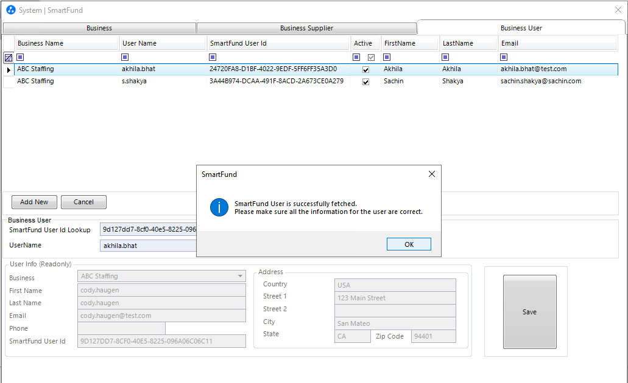Save the business user record
The height and width of the screenshot is (383, 628).
tap(529, 312)
